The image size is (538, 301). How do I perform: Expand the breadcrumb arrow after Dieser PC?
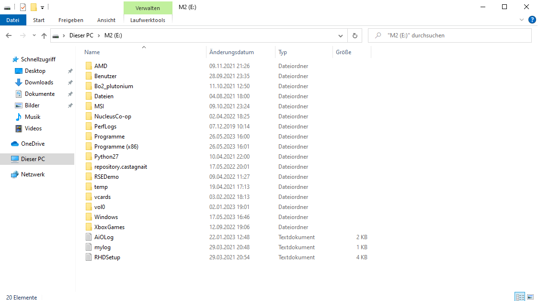(x=99, y=35)
